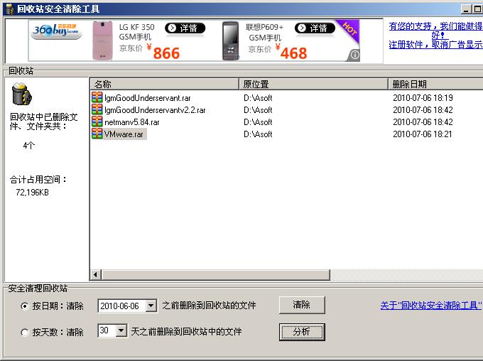483x361 pixels.
Task: Open 详情 details for LG KF 350
Action: coord(185,28)
